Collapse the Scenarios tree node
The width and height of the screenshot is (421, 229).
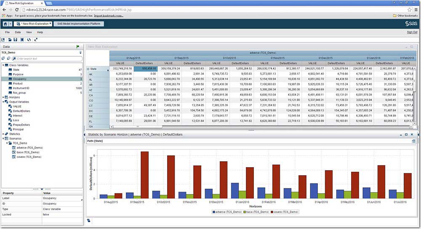(3, 138)
